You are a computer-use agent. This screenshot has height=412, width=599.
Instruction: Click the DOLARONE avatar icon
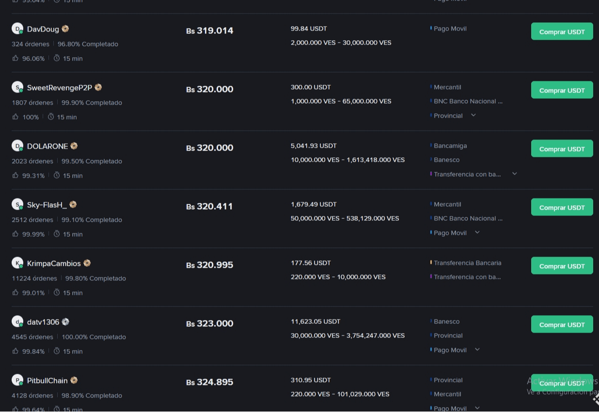17,146
